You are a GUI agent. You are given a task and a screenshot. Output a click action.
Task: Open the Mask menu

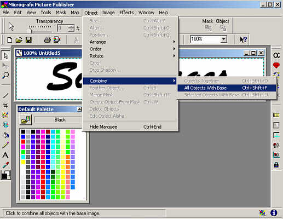(x=61, y=13)
